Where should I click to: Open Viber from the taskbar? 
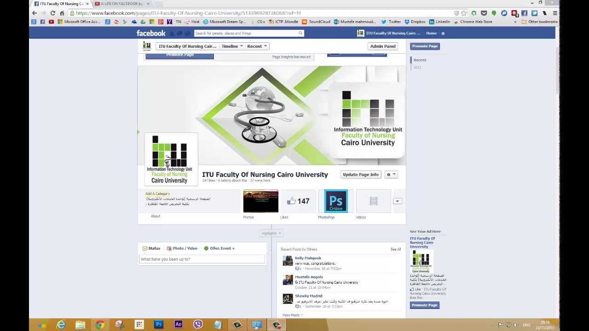pyautogui.click(x=198, y=325)
